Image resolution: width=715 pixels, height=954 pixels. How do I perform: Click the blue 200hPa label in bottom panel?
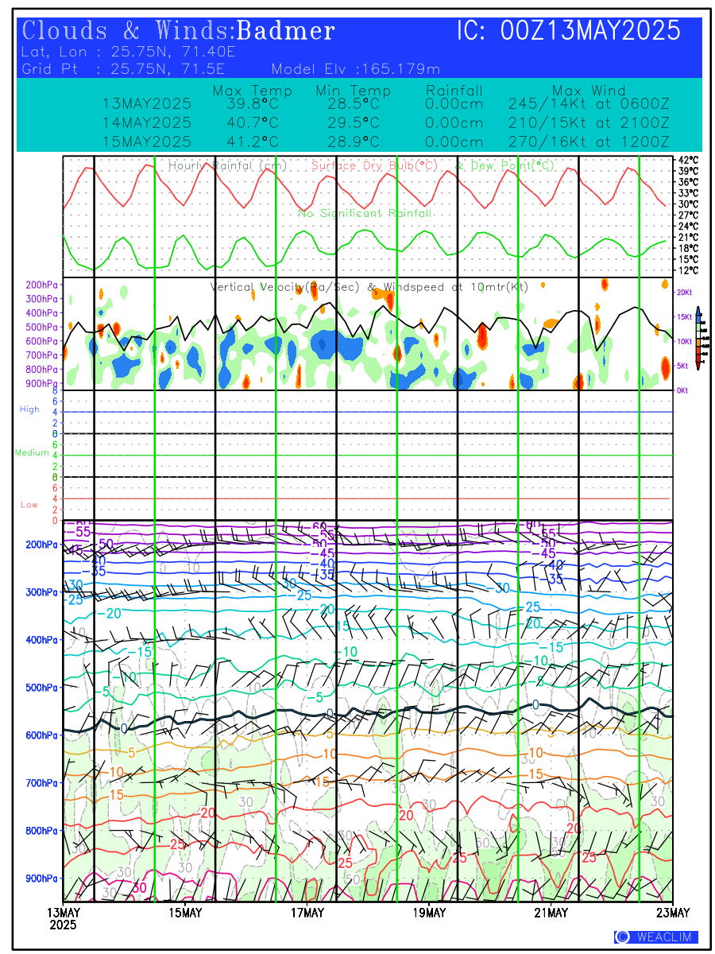coord(41,545)
